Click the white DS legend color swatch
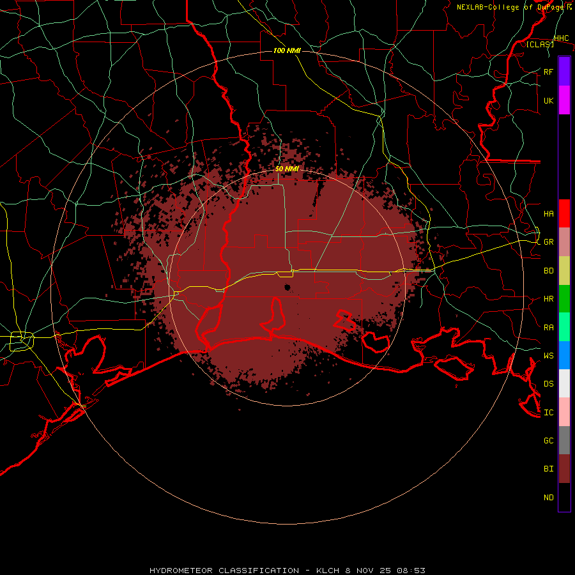The image size is (575, 575). (564, 383)
